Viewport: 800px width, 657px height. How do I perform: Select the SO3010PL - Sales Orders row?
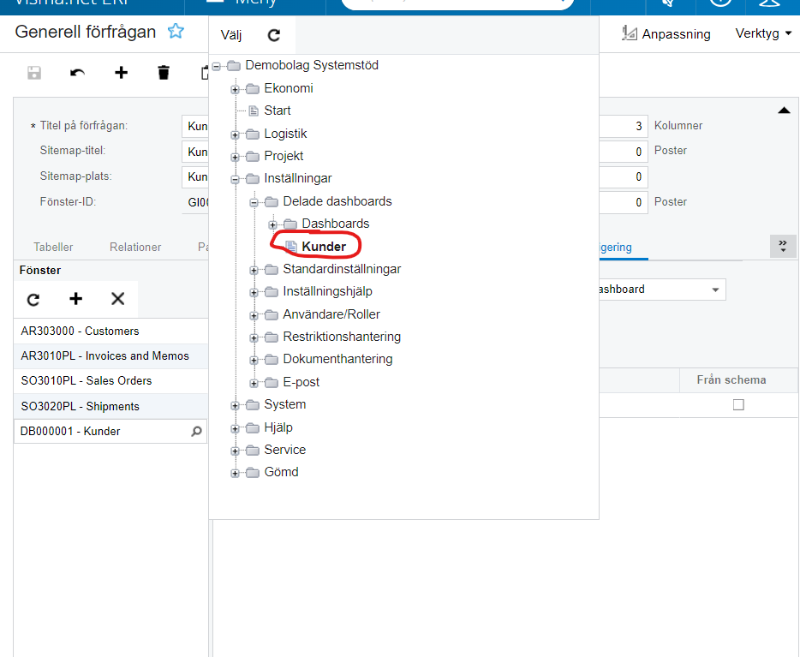point(110,381)
